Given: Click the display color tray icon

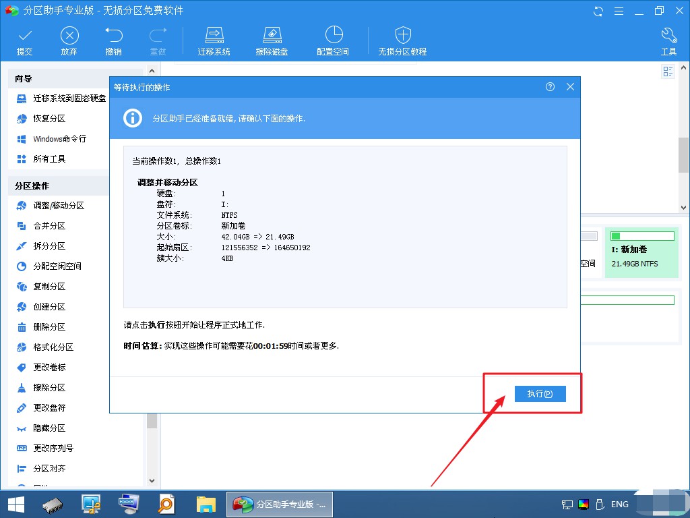Looking at the screenshot, I should 584,505.
